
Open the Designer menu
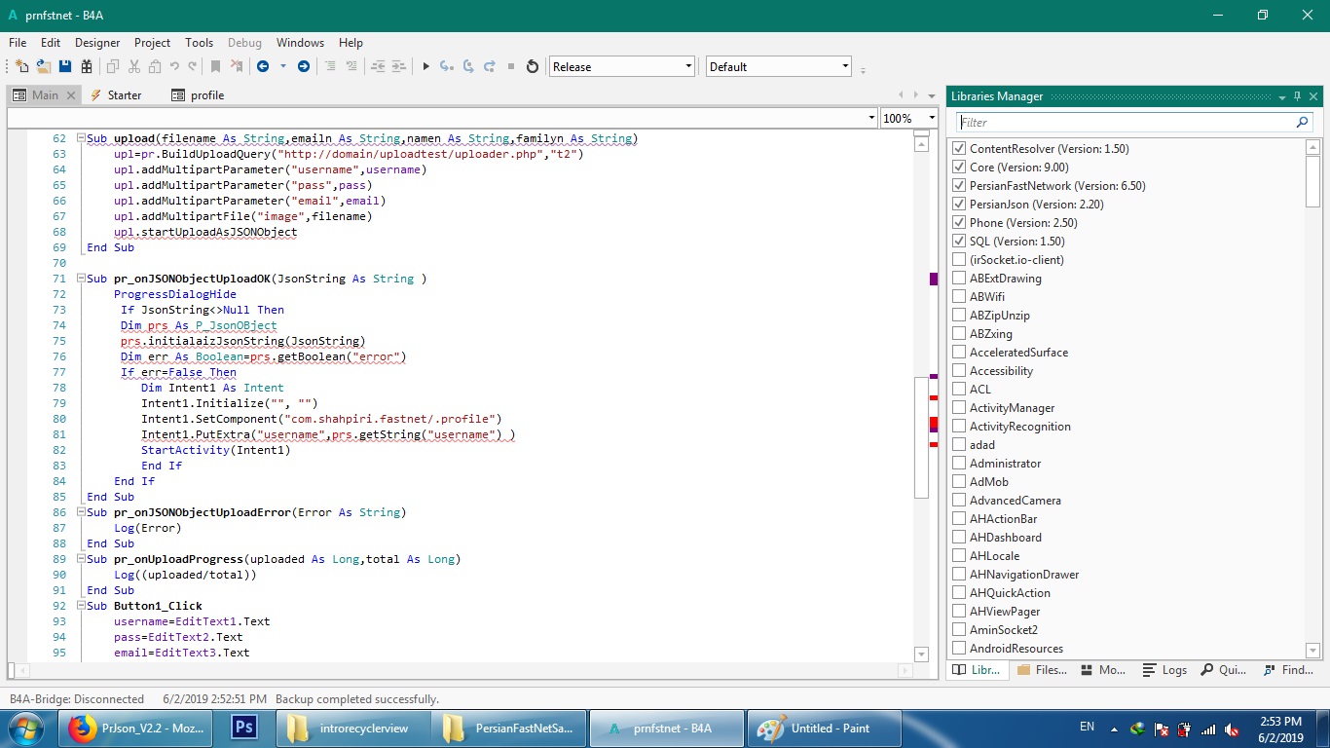click(x=97, y=43)
